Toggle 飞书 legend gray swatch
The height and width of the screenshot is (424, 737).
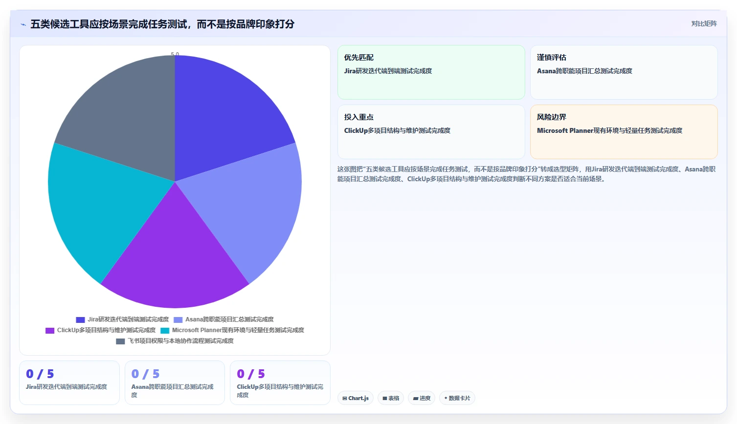(120, 341)
